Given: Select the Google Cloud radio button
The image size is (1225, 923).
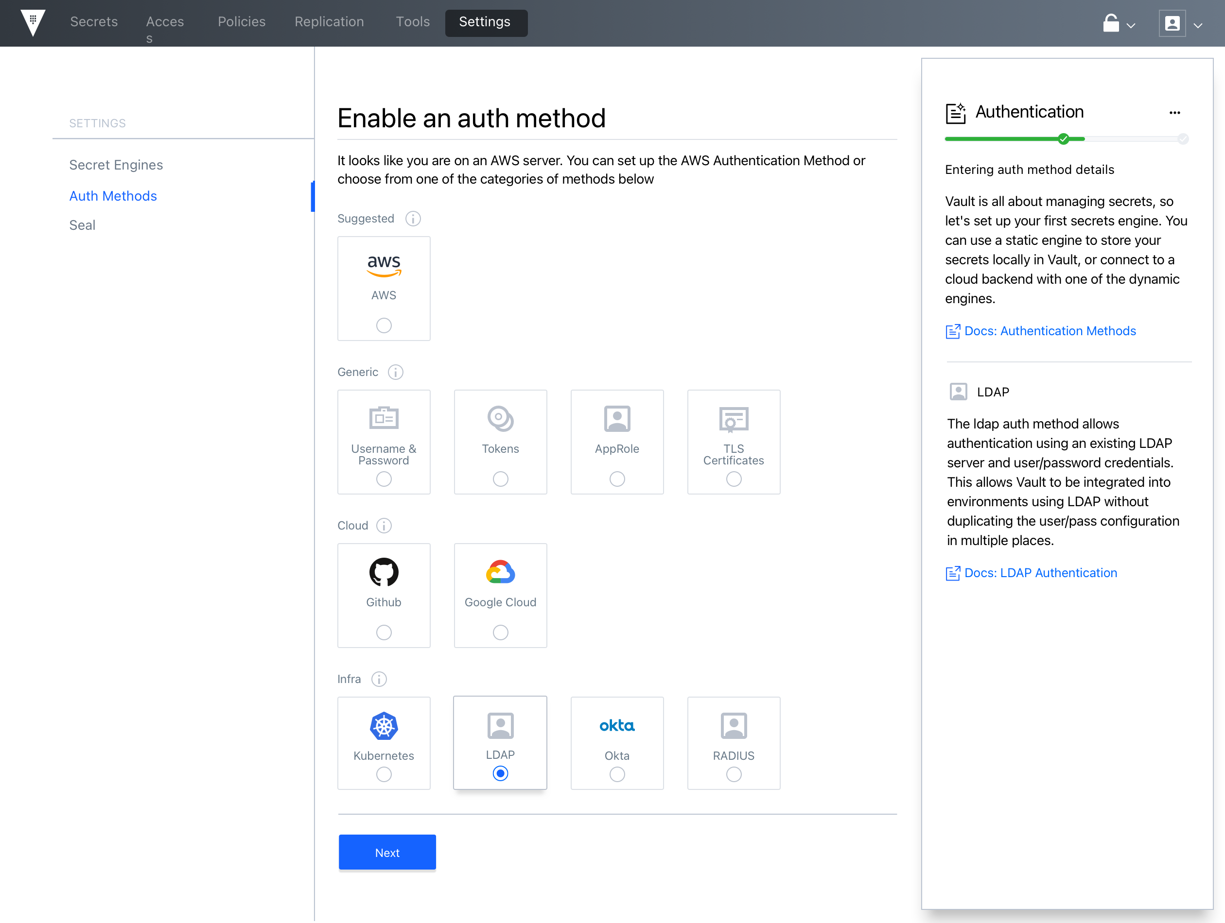Looking at the screenshot, I should [501, 632].
